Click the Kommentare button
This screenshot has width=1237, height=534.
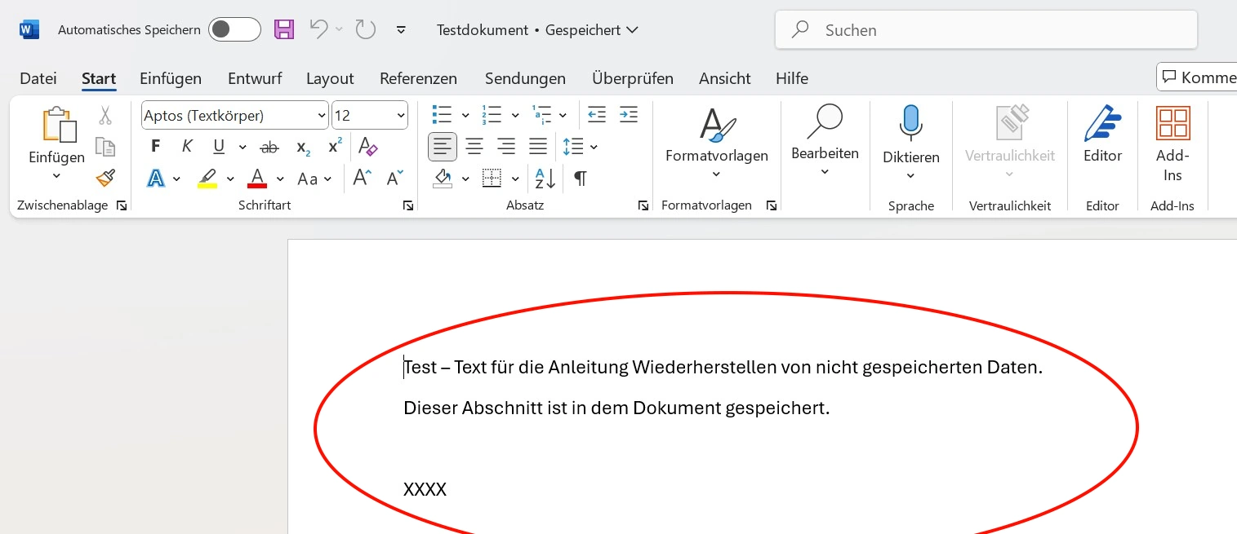click(1197, 77)
